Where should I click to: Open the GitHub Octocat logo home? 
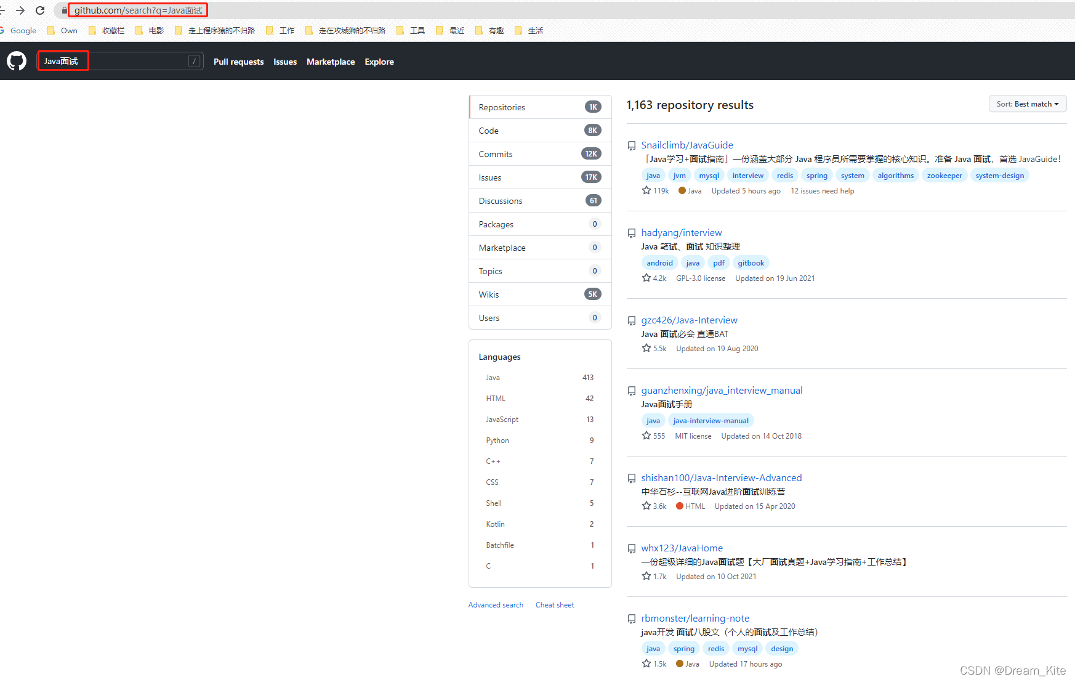(17, 61)
